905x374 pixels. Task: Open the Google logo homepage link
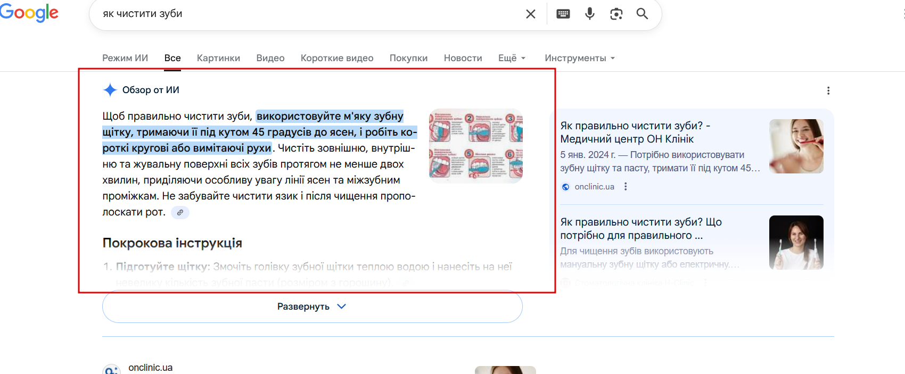pyautogui.click(x=29, y=13)
